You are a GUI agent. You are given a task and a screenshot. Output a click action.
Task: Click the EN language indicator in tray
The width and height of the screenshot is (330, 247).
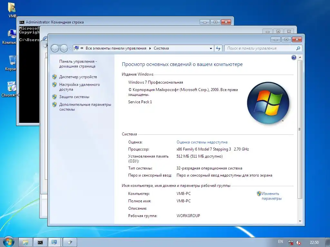(280, 242)
